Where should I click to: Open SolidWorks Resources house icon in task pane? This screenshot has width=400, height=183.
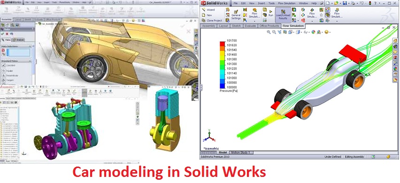pos(395,40)
